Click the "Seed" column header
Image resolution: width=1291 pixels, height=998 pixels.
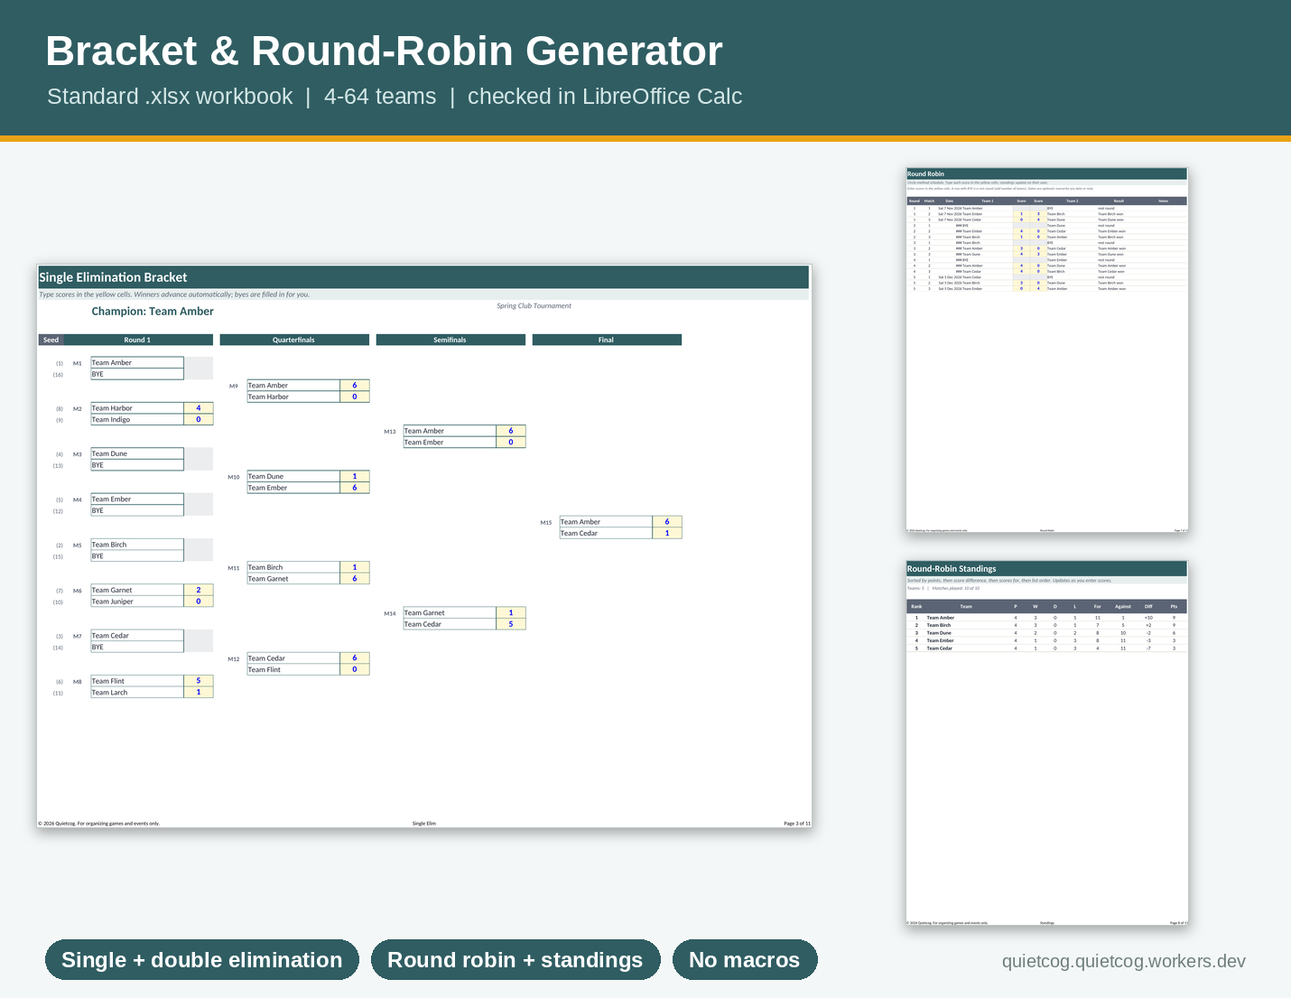click(51, 340)
